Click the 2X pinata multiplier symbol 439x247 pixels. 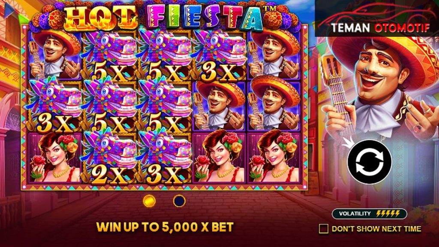pyautogui.click(x=109, y=158)
